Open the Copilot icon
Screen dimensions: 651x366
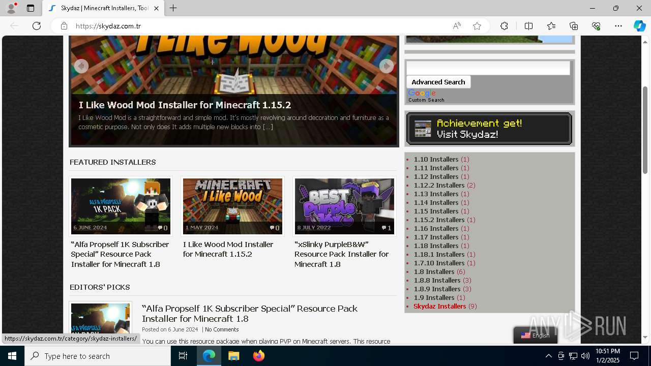click(639, 26)
